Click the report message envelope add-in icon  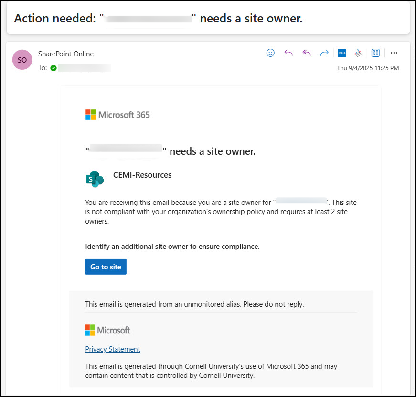pyautogui.click(x=357, y=53)
